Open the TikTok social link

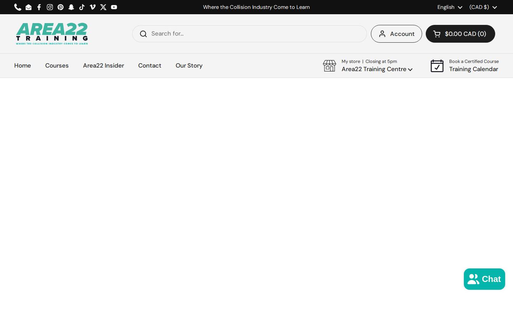click(x=82, y=7)
